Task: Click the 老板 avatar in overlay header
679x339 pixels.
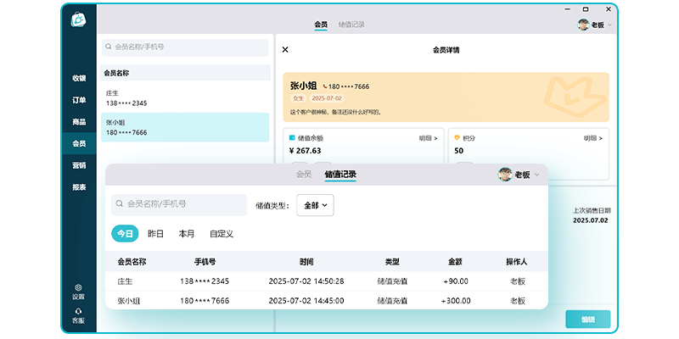Action: click(x=506, y=175)
